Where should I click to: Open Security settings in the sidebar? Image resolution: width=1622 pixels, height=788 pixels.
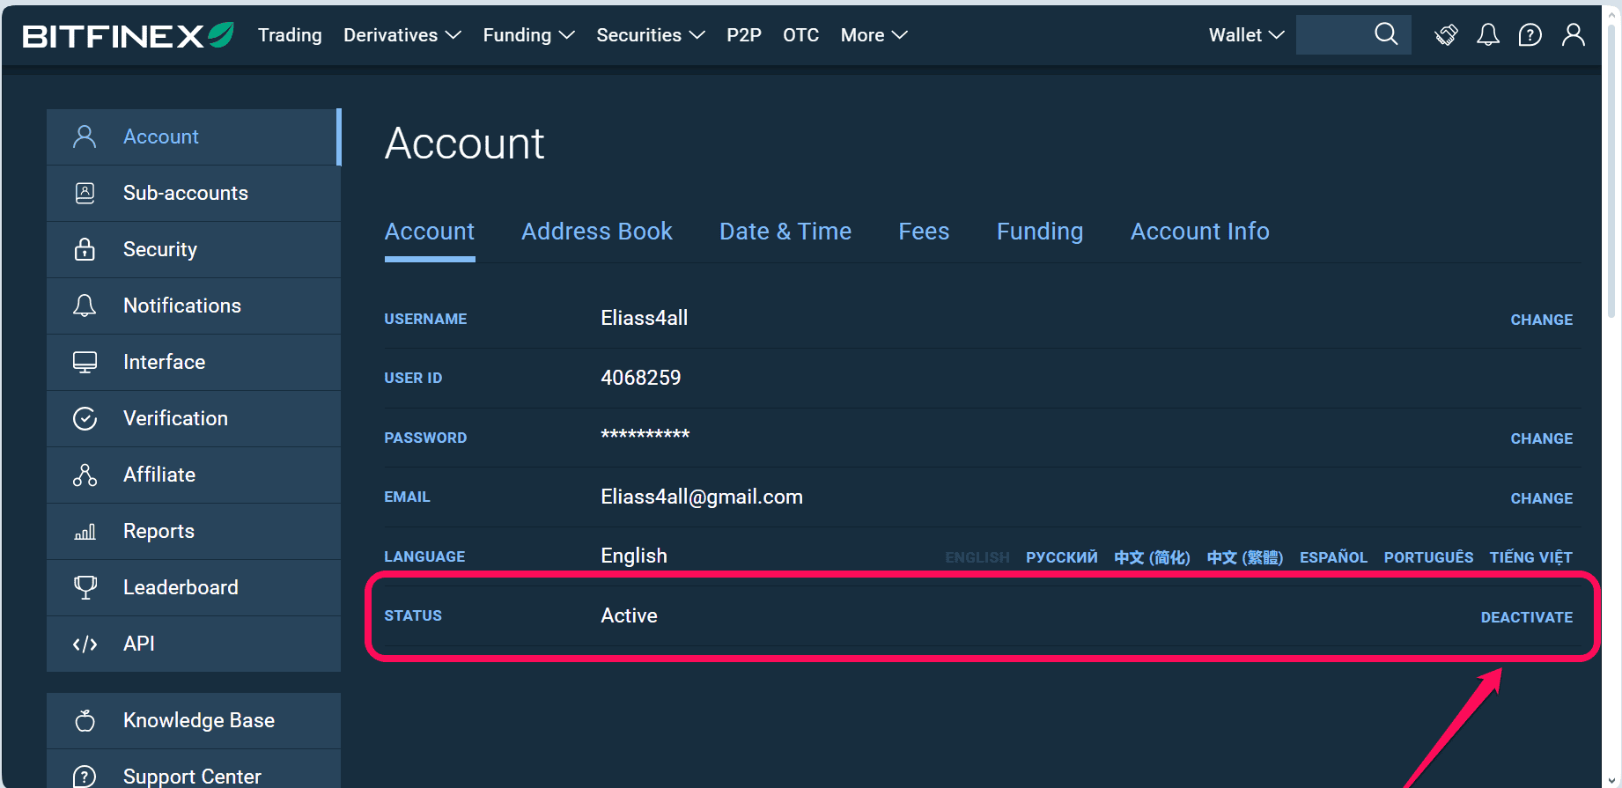[194, 249]
